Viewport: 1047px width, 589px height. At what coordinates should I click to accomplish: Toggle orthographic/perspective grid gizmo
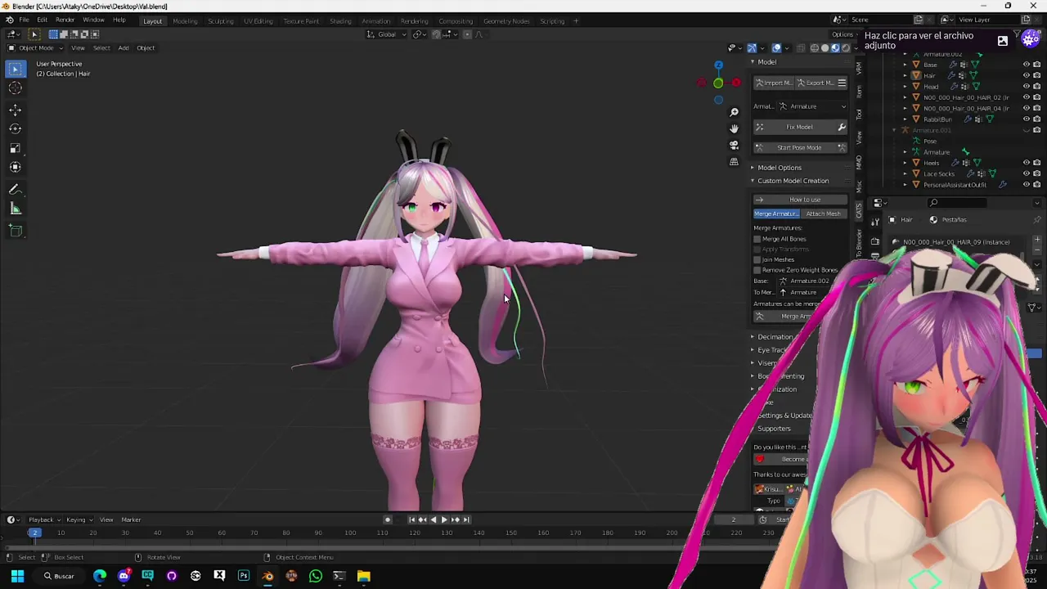[734, 161]
